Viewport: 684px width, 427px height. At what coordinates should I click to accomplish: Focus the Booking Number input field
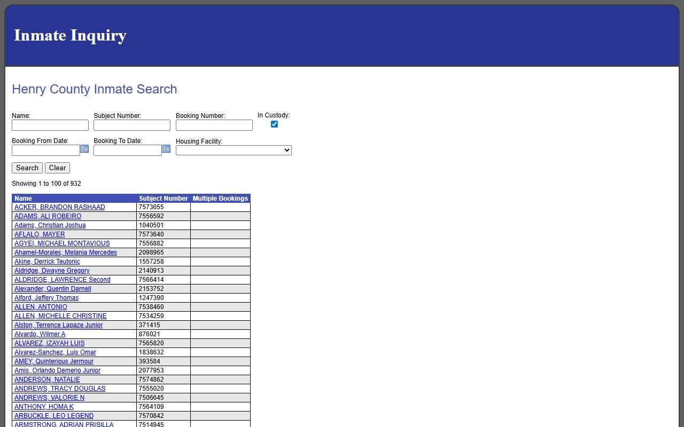click(214, 125)
